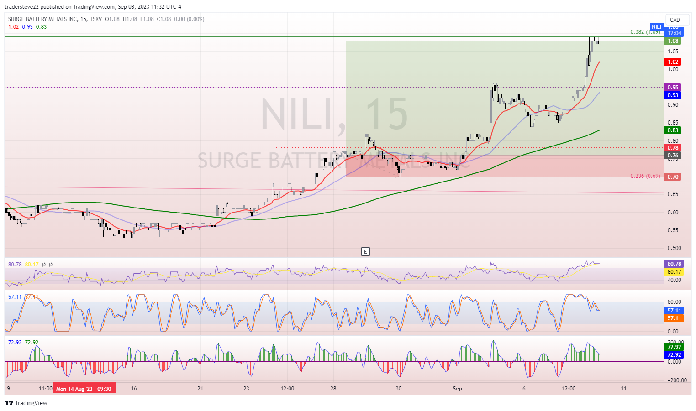
Task: Select the orange 57.11 stochastic axis label
Action: coord(674,318)
